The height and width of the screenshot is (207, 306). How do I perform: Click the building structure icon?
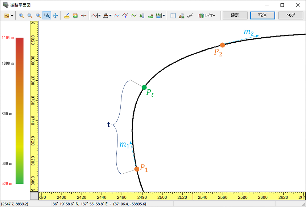[x=142, y=16]
